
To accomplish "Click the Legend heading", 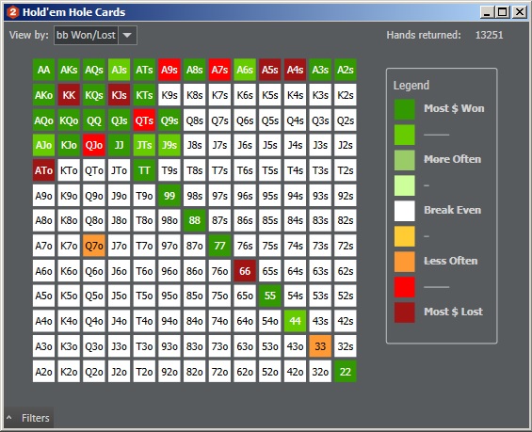I will click(411, 85).
